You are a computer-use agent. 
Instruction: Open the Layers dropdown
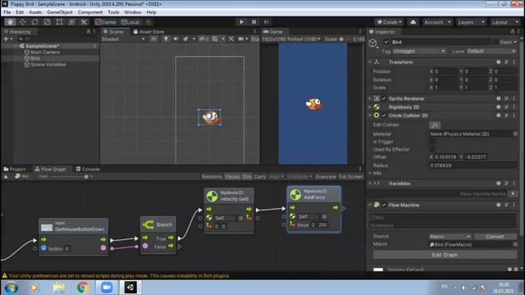click(x=472, y=22)
